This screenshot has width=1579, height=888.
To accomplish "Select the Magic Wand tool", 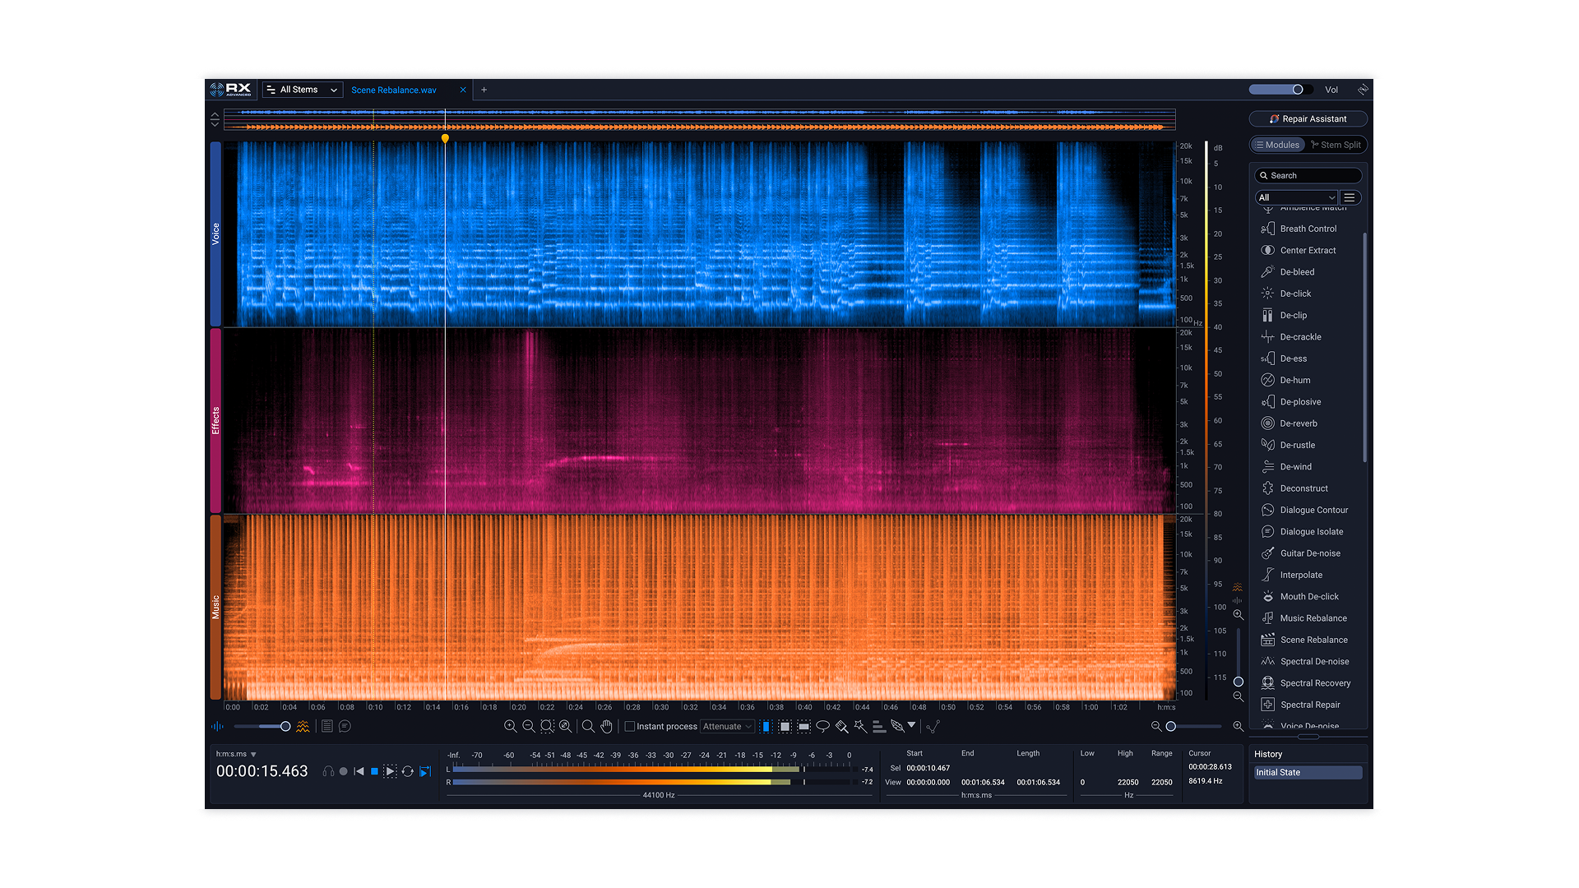I will [860, 727].
